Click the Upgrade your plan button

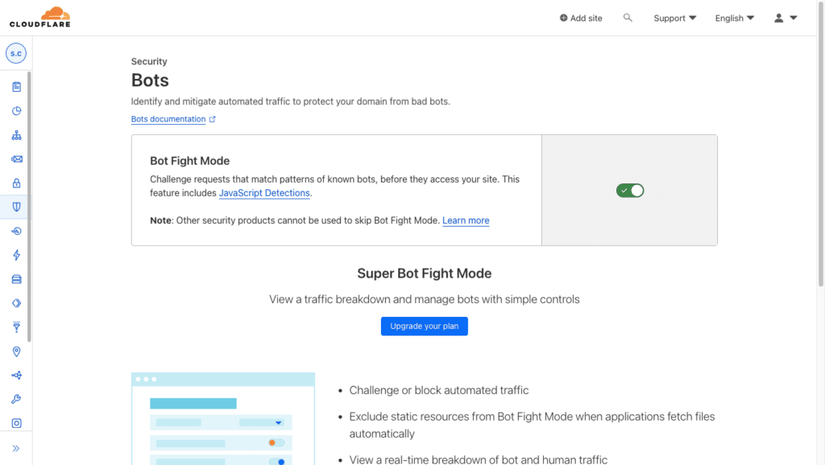click(x=424, y=326)
